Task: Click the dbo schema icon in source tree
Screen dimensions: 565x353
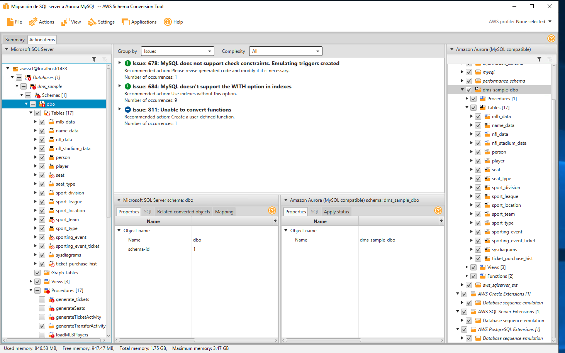Action: point(42,104)
